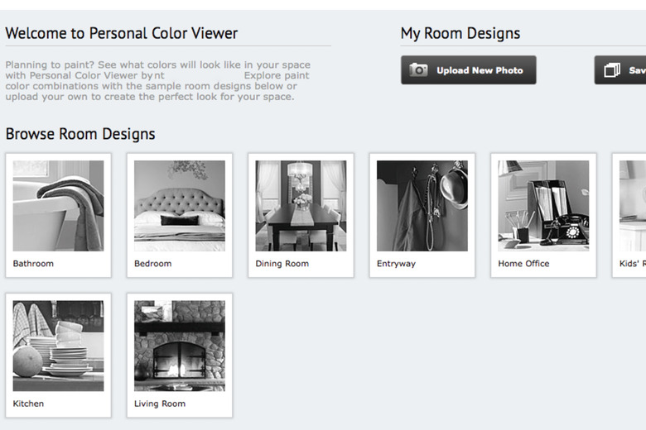Image resolution: width=646 pixels, height=430 pixels.
Task: Open the Bathroom bathtub photo thumbnail
Action: [58, 205]
